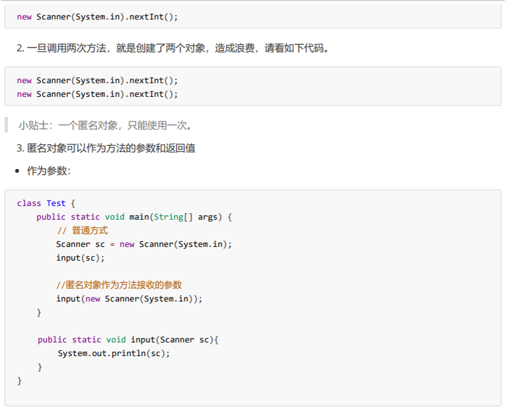Screen dimensions: 509x410
Task: Click the gray bar left of 小贴士 quote
Action: tap(7, 125)
